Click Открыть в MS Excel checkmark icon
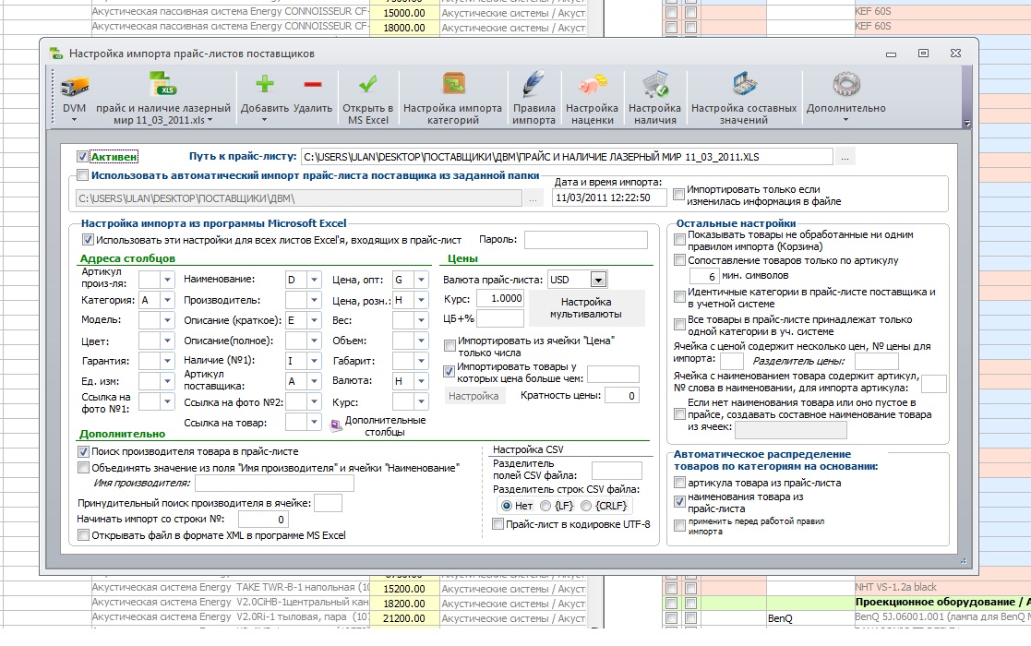This screenshot has height=646, width=1031. tap(367, 84)
